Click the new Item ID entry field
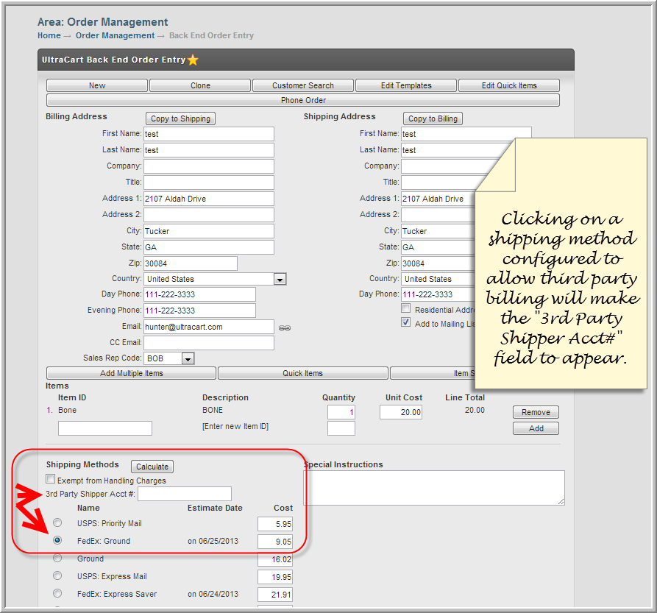This screenshot has height=613, width=657. point(105,428)
